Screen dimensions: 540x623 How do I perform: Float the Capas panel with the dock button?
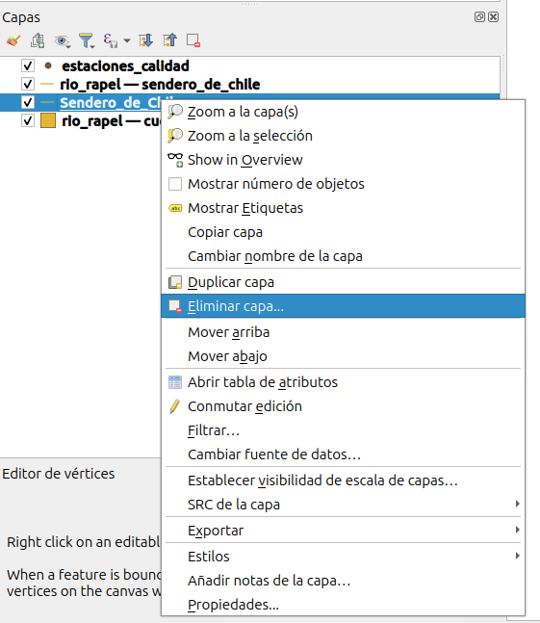479,16
